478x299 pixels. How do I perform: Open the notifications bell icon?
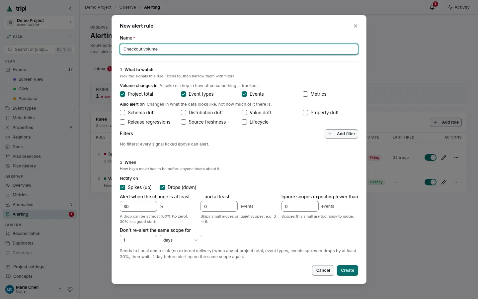tap(432, 7)
